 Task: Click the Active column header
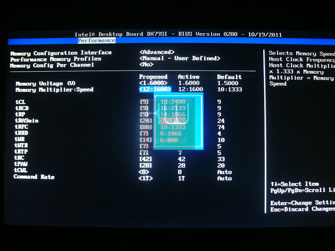[x=189, y=77]
